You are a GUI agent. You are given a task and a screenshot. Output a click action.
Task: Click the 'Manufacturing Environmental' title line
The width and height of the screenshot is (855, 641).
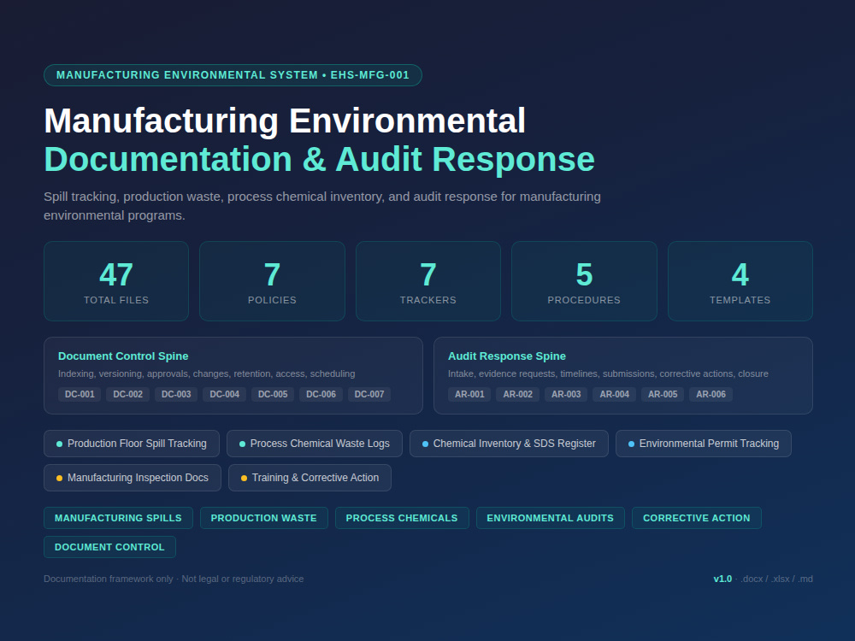[x=285, y=121]
